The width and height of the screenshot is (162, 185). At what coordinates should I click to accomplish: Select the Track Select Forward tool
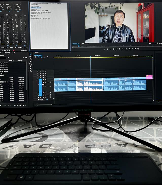tap(30, 56)
